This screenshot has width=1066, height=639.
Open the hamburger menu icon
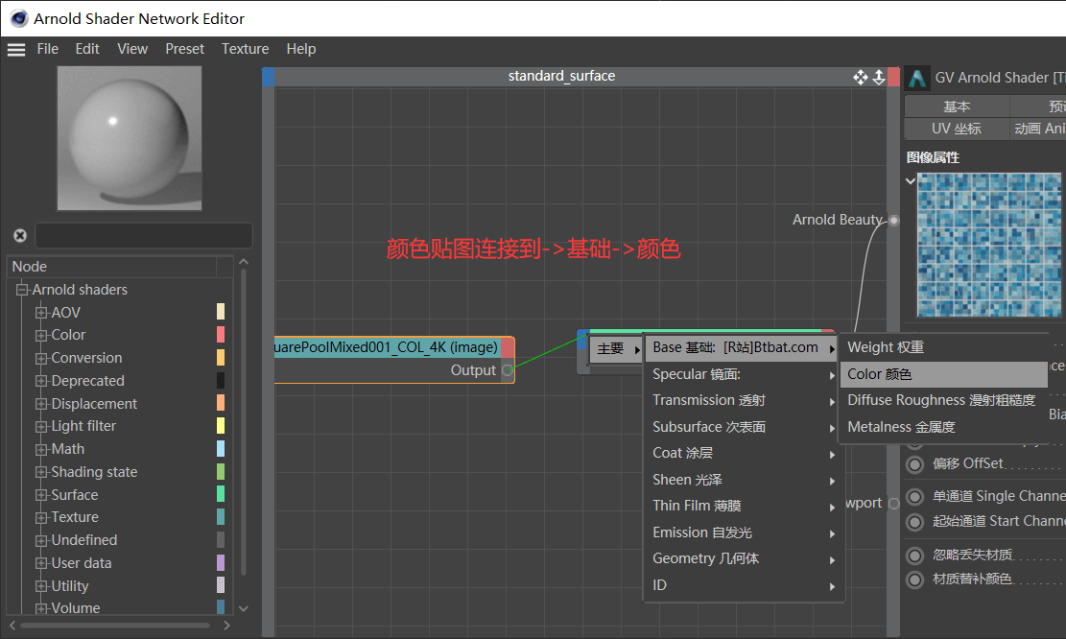tap(16, 50)
